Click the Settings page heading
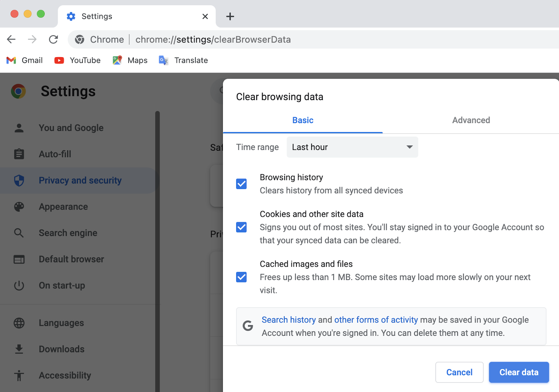The image size is (559, 392). coord(68,91)
